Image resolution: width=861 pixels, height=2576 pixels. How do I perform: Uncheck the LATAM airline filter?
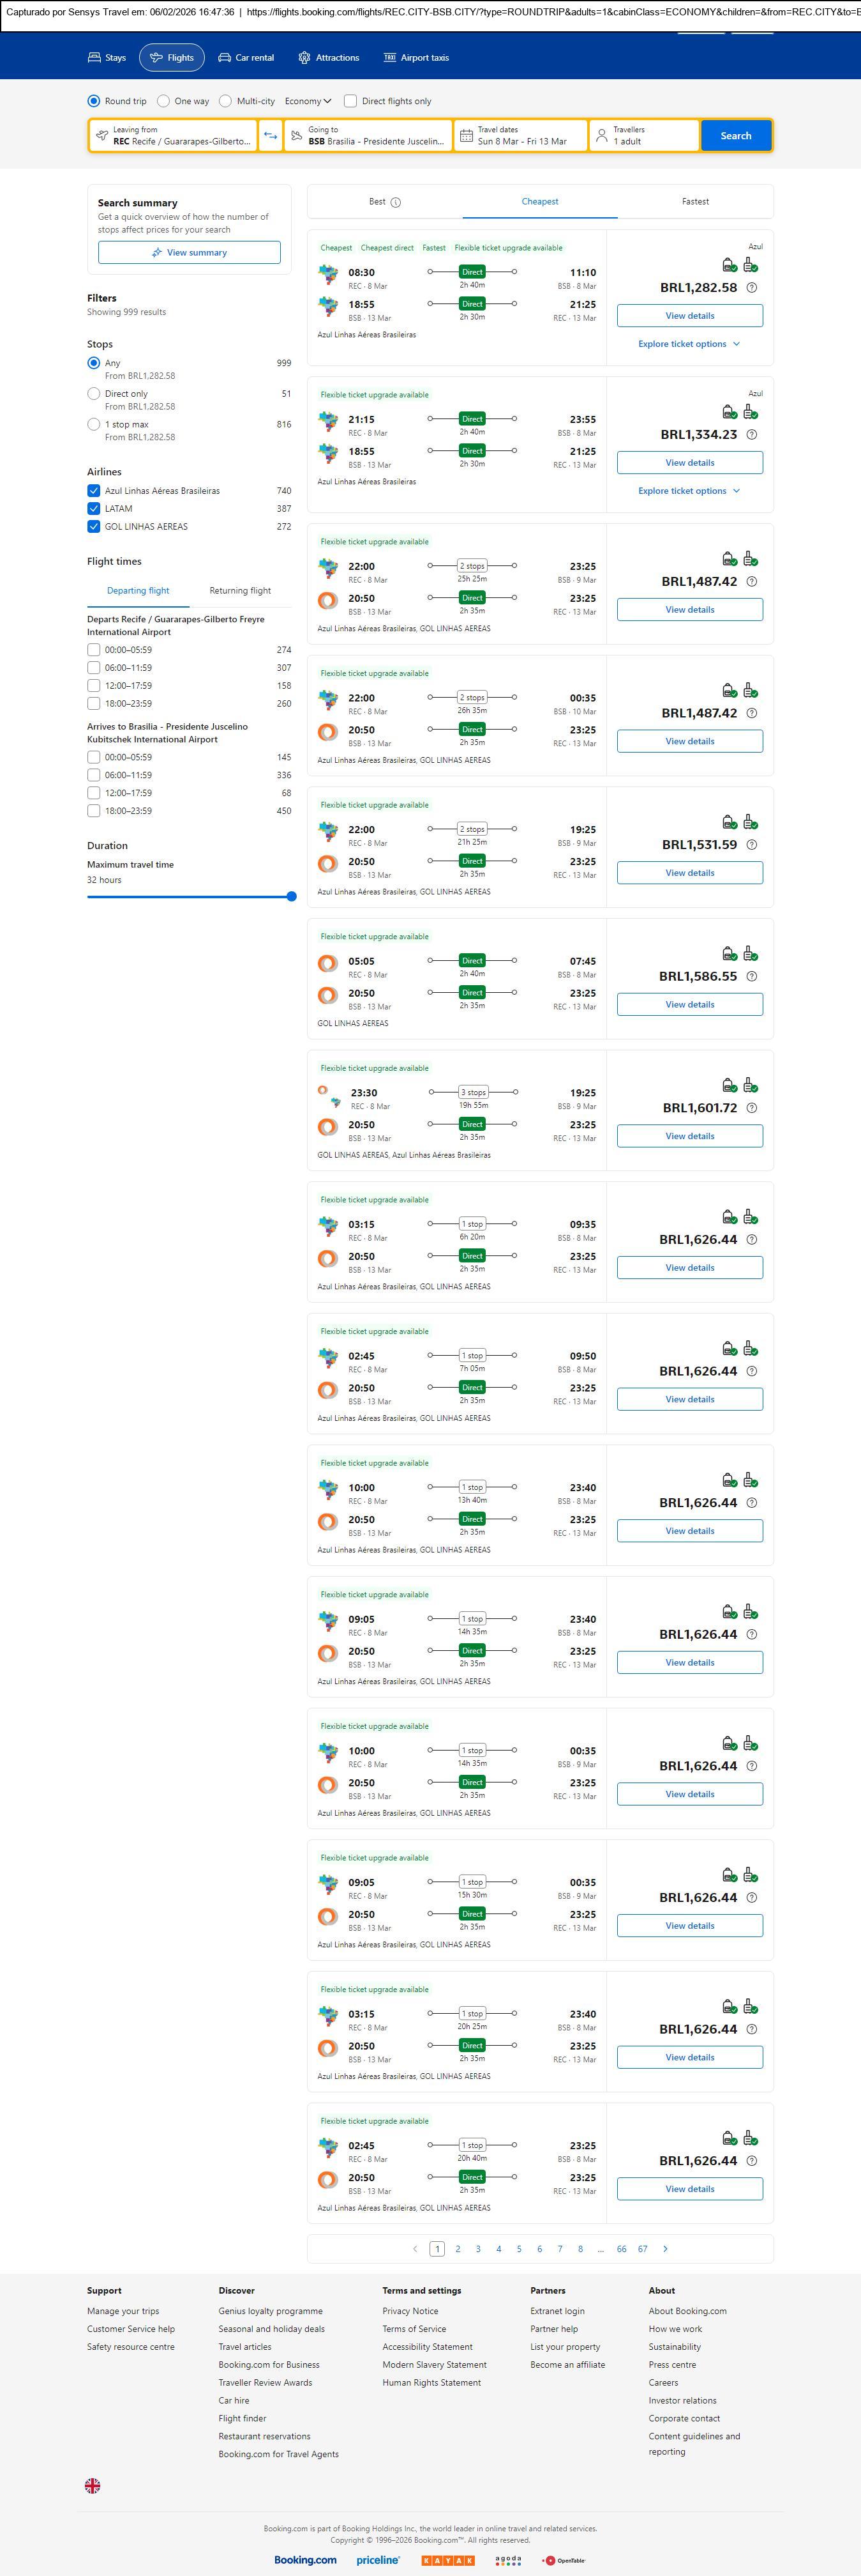pos(94,509)
